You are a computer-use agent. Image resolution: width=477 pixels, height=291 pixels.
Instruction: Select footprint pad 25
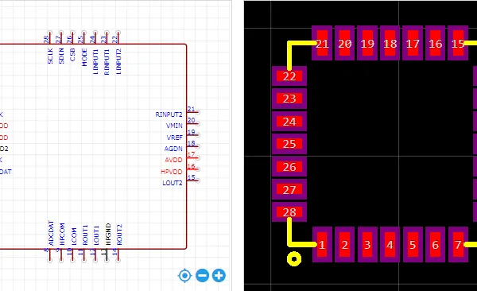pyautogui.click(x=289, y=144)
